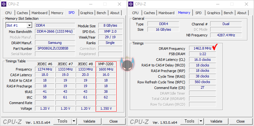Click tRFC value 560 clocks

203,82
